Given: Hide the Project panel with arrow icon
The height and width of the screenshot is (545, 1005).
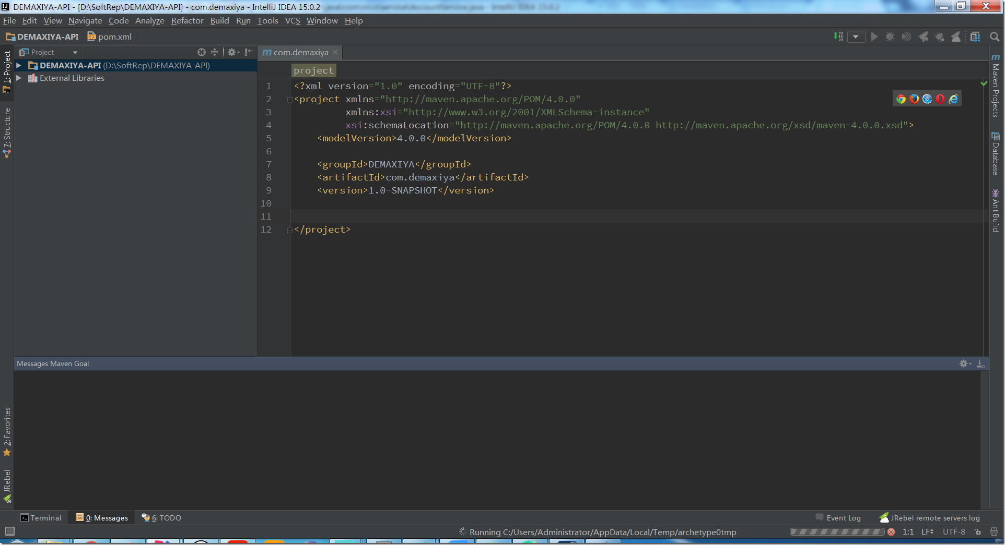Looking at the screenshot, I should tap(249, 52).
